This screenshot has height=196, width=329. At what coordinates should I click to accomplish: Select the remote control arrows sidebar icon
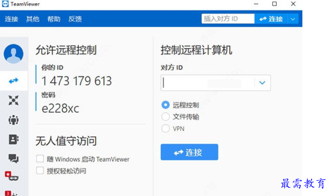pyautogui.click(x=14, y=81)
